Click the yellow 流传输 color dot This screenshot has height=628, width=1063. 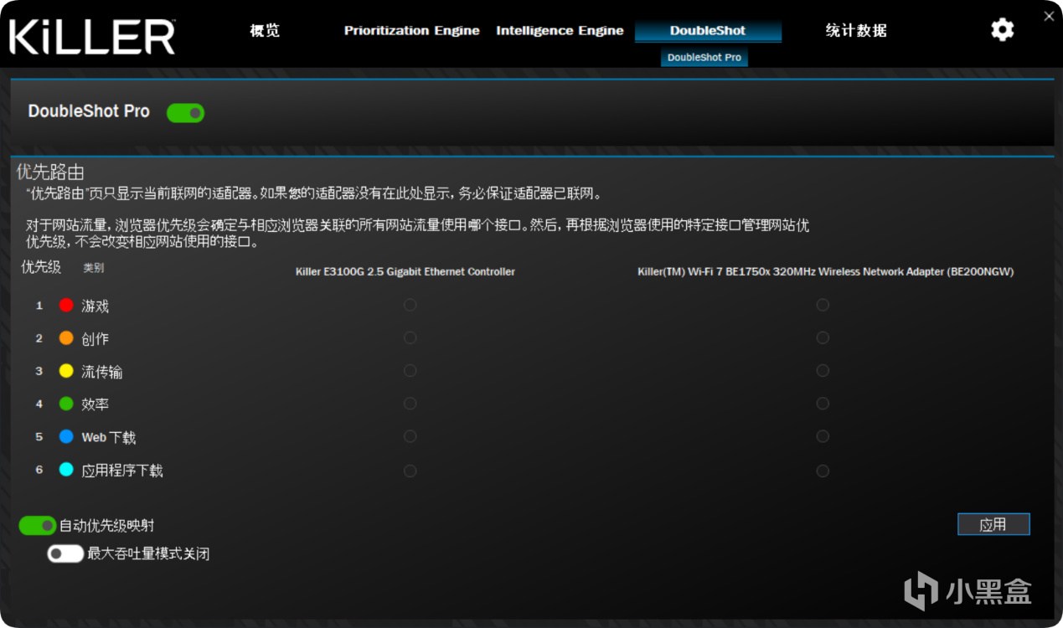point(66,371)
